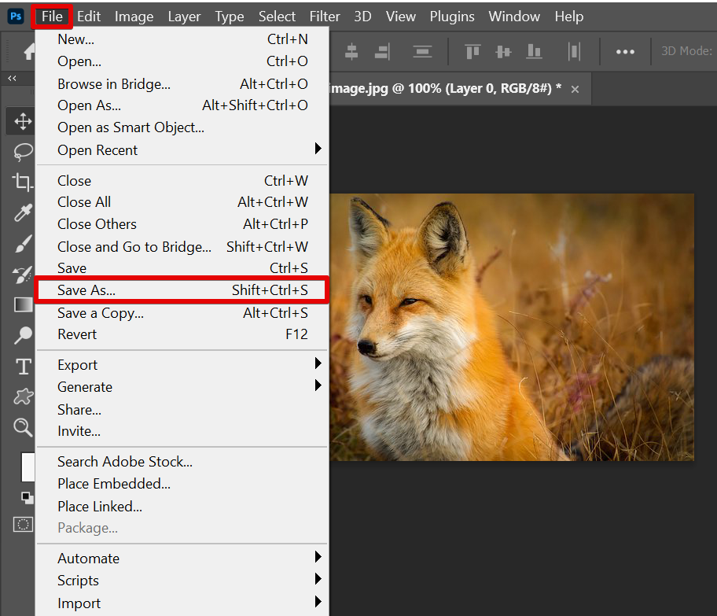
Task: Click the align top edges icon
Action: 472,52
